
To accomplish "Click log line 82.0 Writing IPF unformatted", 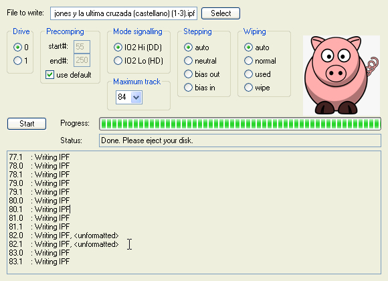I will (x=64, y=236).
